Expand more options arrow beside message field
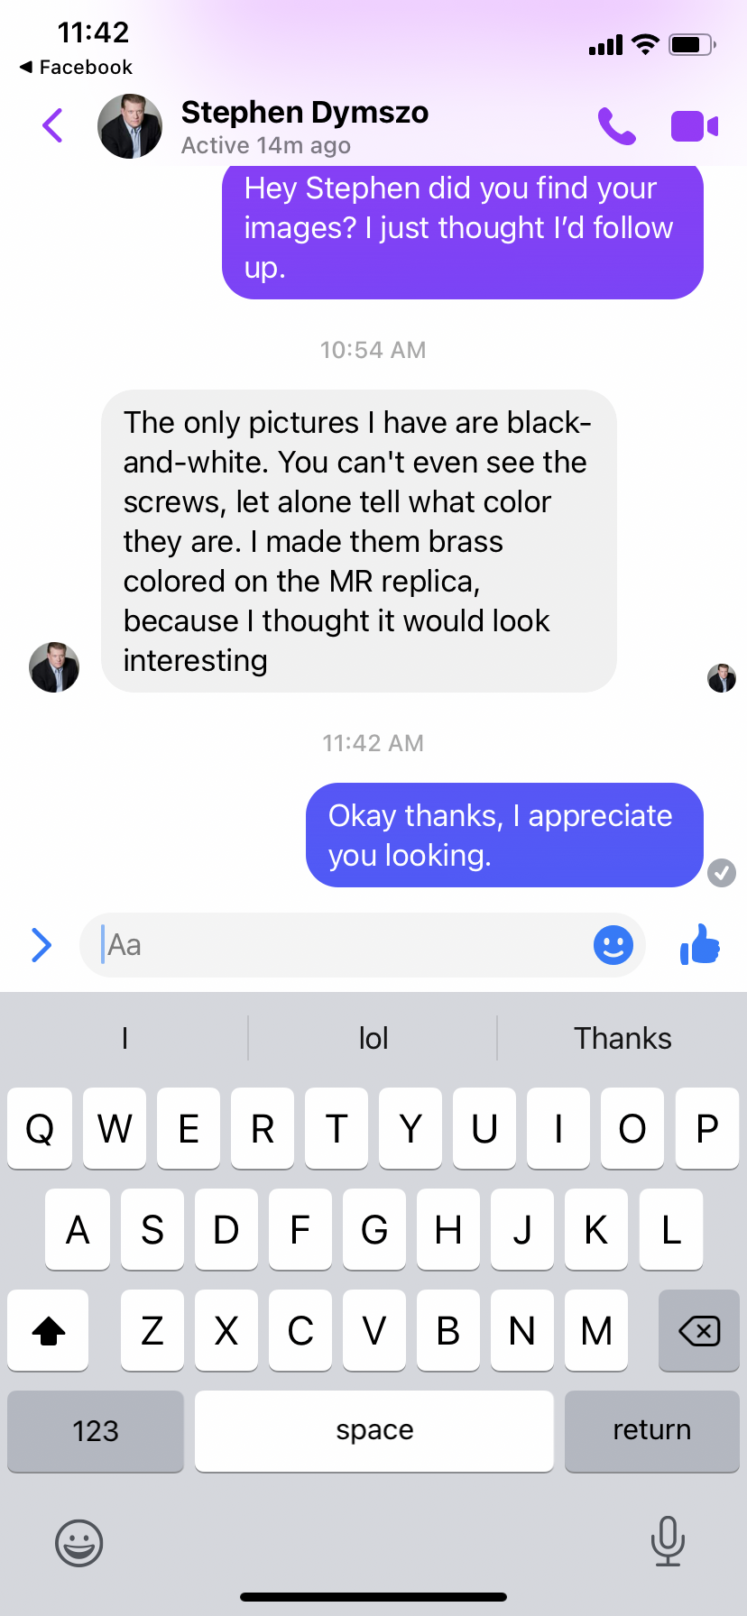 pos(41,945)
